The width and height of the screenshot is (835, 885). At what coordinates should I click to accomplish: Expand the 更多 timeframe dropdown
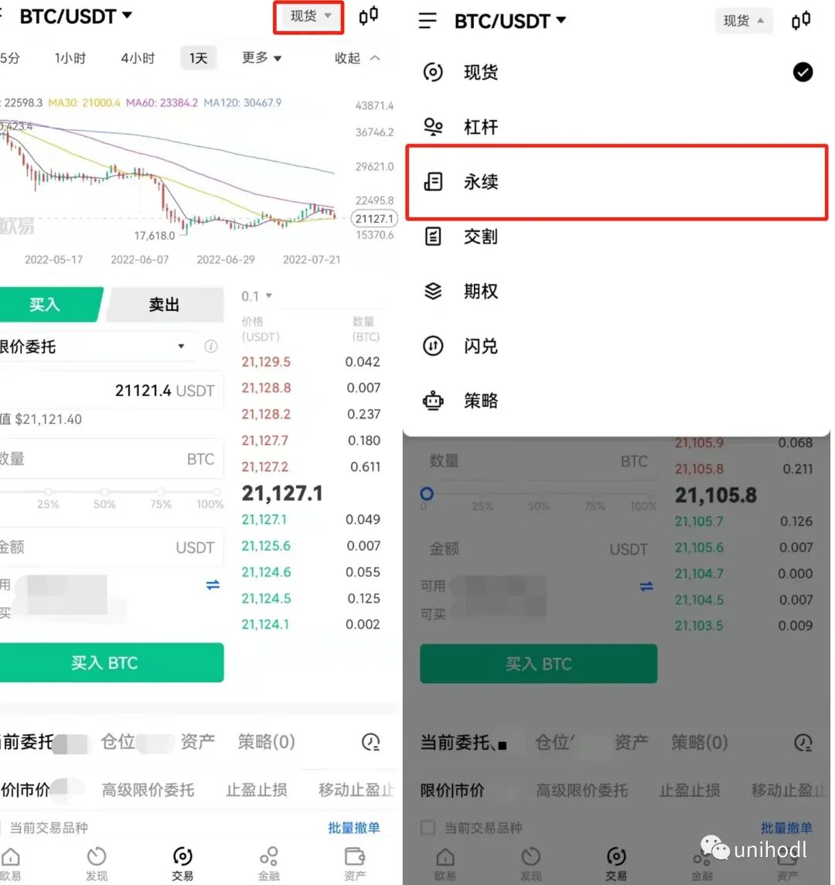[x=261, y=57]
